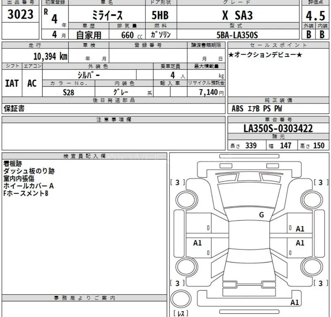Select the セールスポイント header
This screenshot has width=331, height=317.
click(278, 45)
